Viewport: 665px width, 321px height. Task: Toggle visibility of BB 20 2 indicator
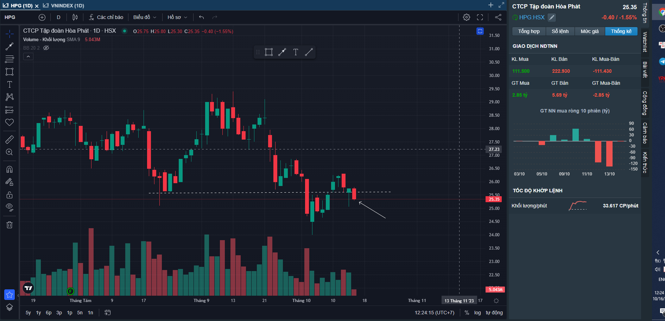tap(46, 48)
